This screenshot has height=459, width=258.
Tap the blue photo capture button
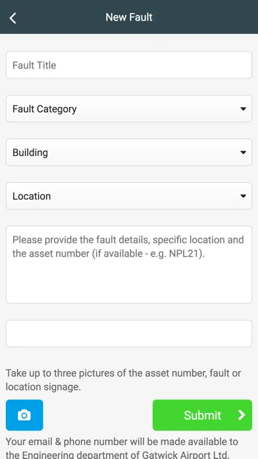tap(24, 415)
